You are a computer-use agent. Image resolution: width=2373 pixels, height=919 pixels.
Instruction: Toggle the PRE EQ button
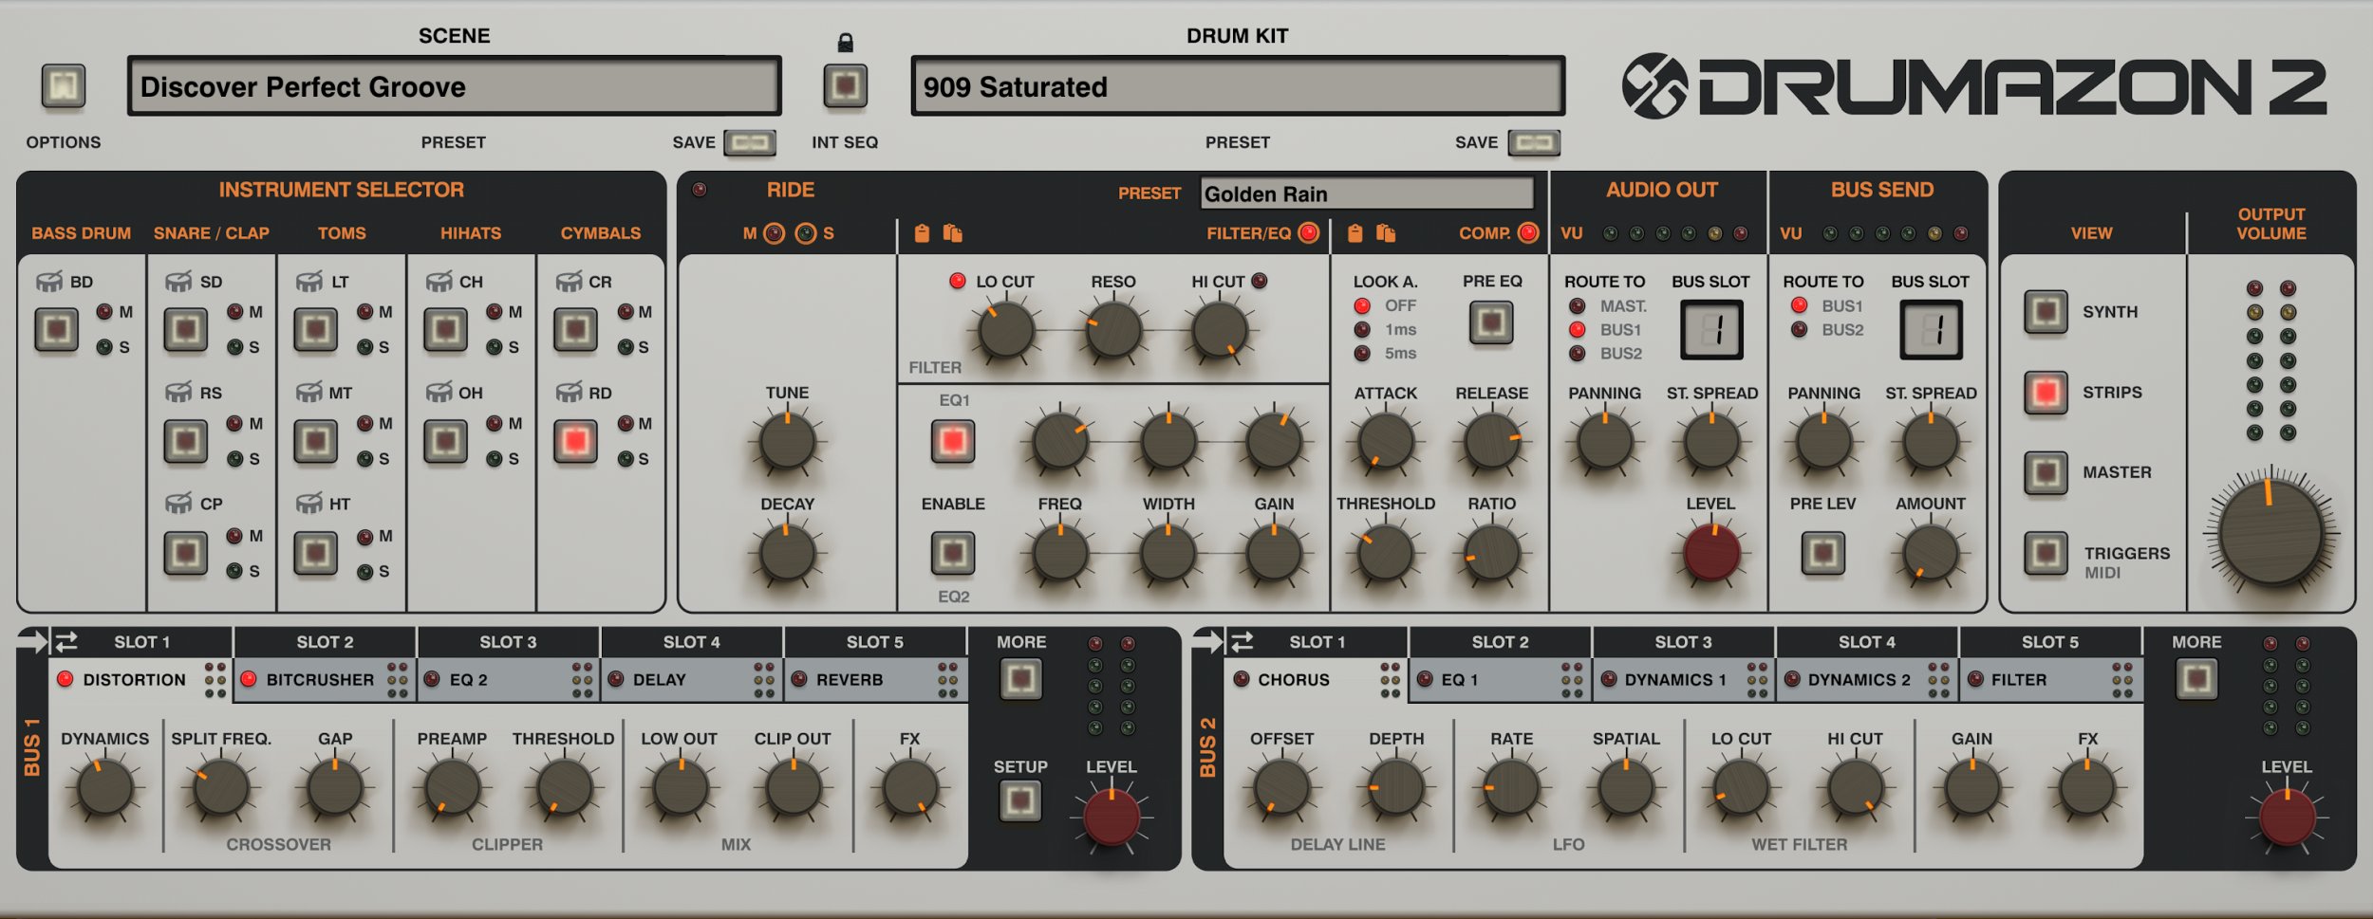point(1491,322)
